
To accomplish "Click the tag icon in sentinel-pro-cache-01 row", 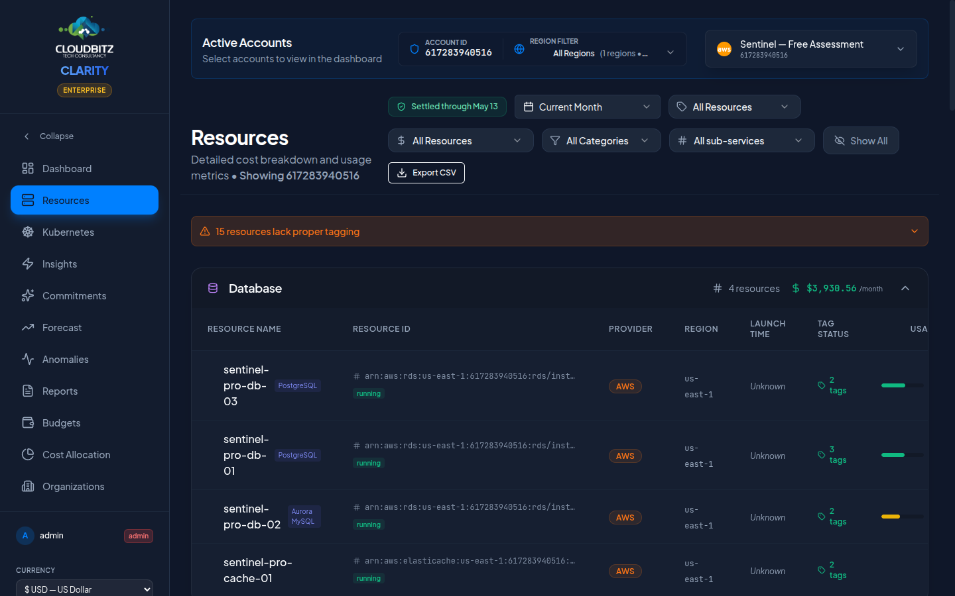I will pos(822,570).
